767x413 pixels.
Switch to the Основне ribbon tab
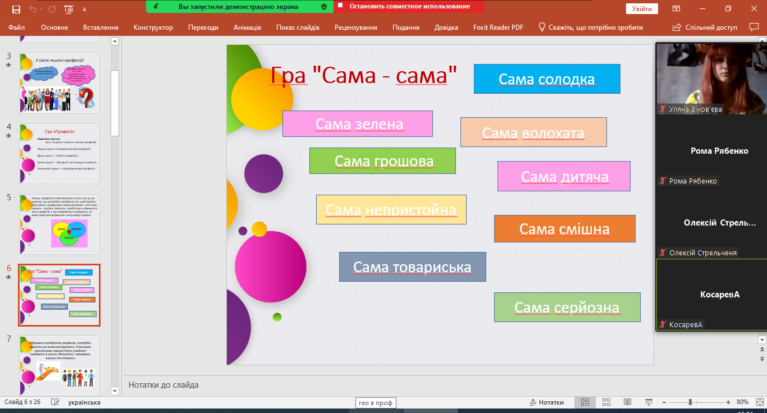[54, 27]
